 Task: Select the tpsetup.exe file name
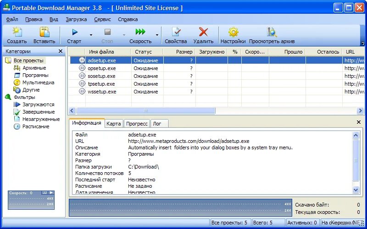coord(101,84)
